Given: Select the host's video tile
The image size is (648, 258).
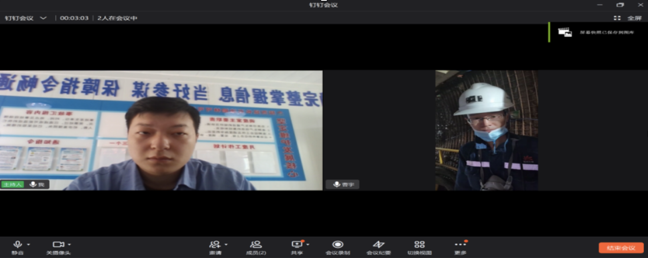Looking at the screenshot, I should coord(161,130).
